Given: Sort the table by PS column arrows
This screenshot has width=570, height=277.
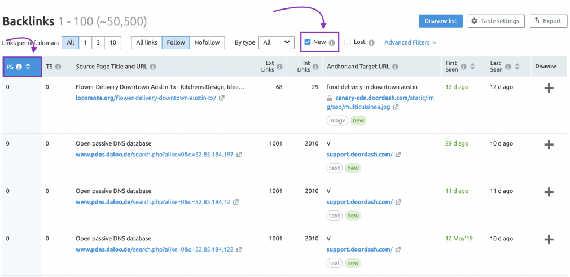Looking at the screenshot, I should (28, 67).
